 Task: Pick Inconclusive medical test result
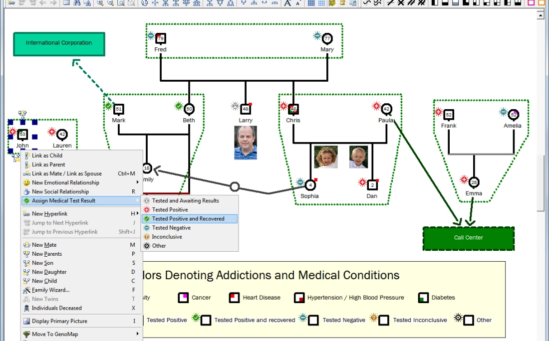tap(167, 237)
